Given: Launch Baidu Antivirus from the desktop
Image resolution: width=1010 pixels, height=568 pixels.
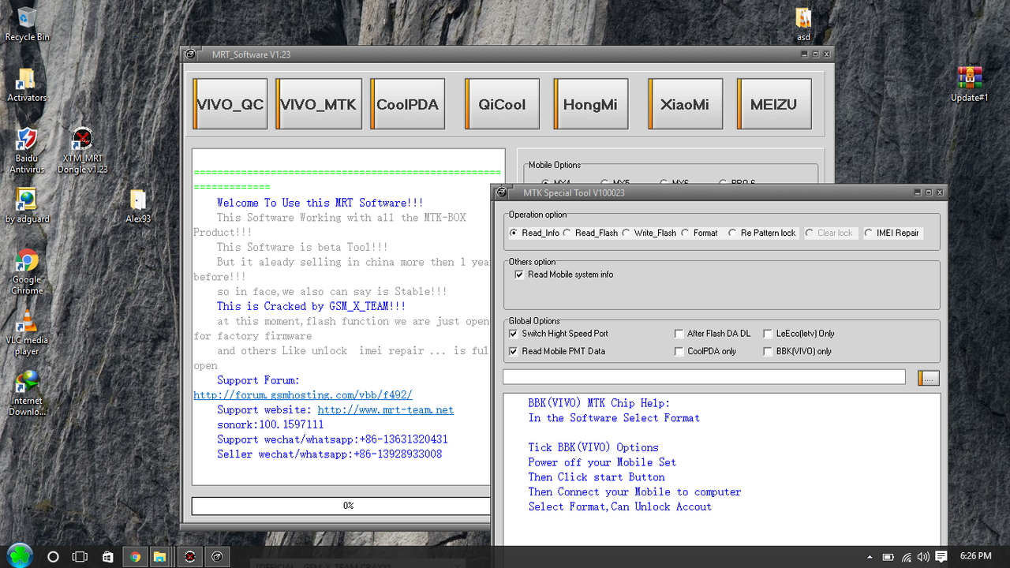Looking at the screenshot, I should point(27,150).
